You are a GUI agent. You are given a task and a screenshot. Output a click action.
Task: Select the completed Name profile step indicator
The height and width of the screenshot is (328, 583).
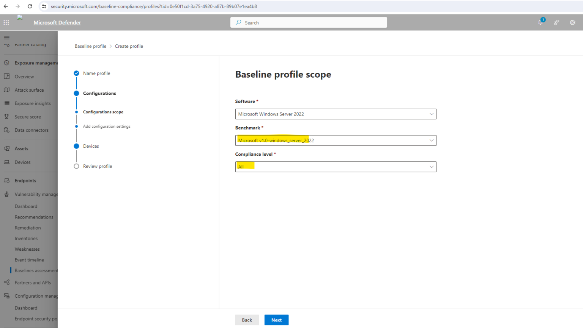(76, 73)
